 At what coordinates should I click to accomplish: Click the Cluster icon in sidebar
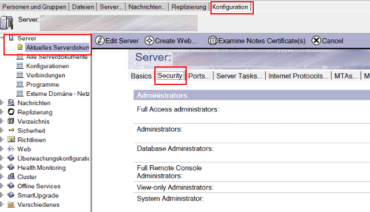coord(11,176)
